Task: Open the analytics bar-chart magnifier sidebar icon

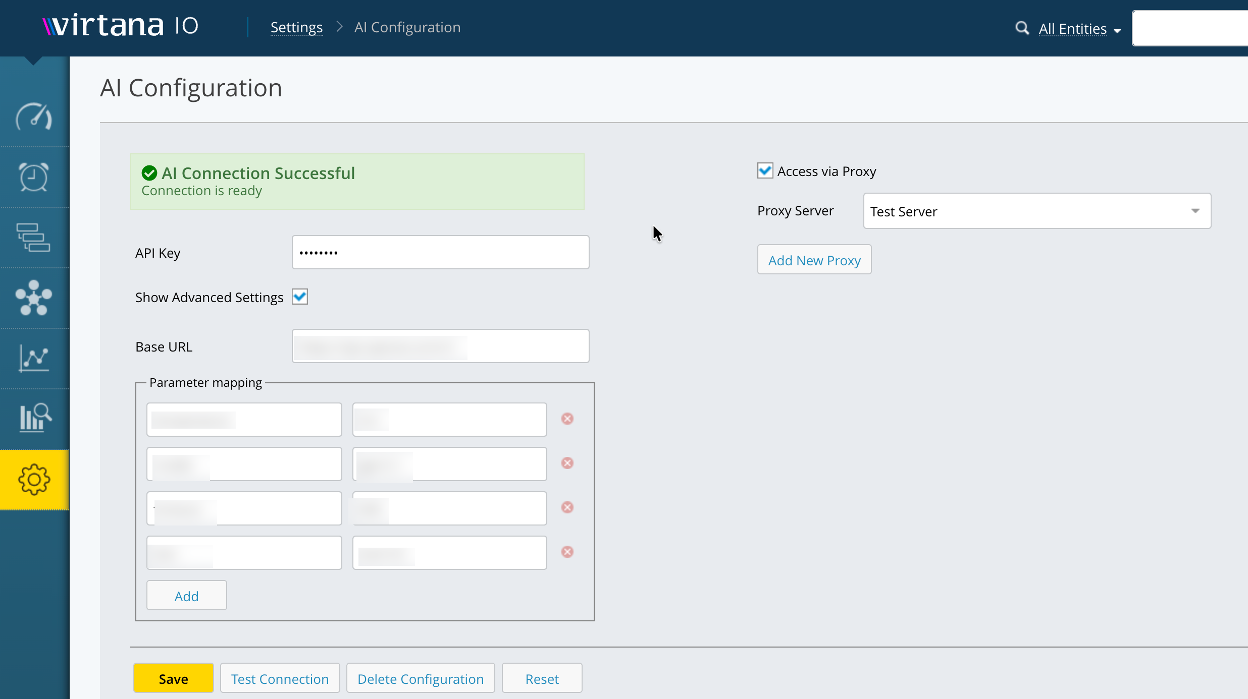Action: pyautogui.click(x=35, y=418)
